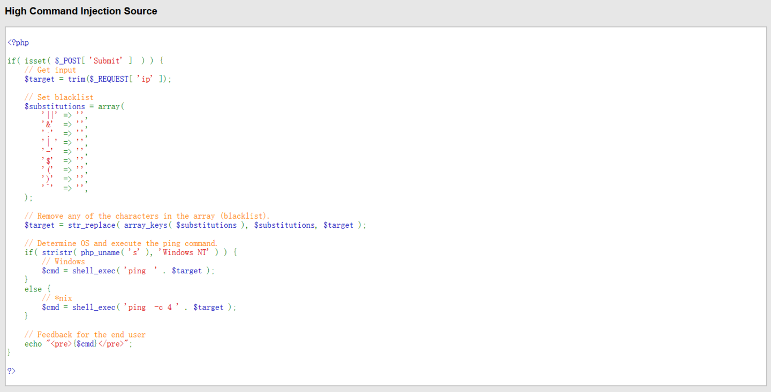This screenshot has width=771, height=392.
Task: Click the closing ?> tag
Action: [11, 371]
